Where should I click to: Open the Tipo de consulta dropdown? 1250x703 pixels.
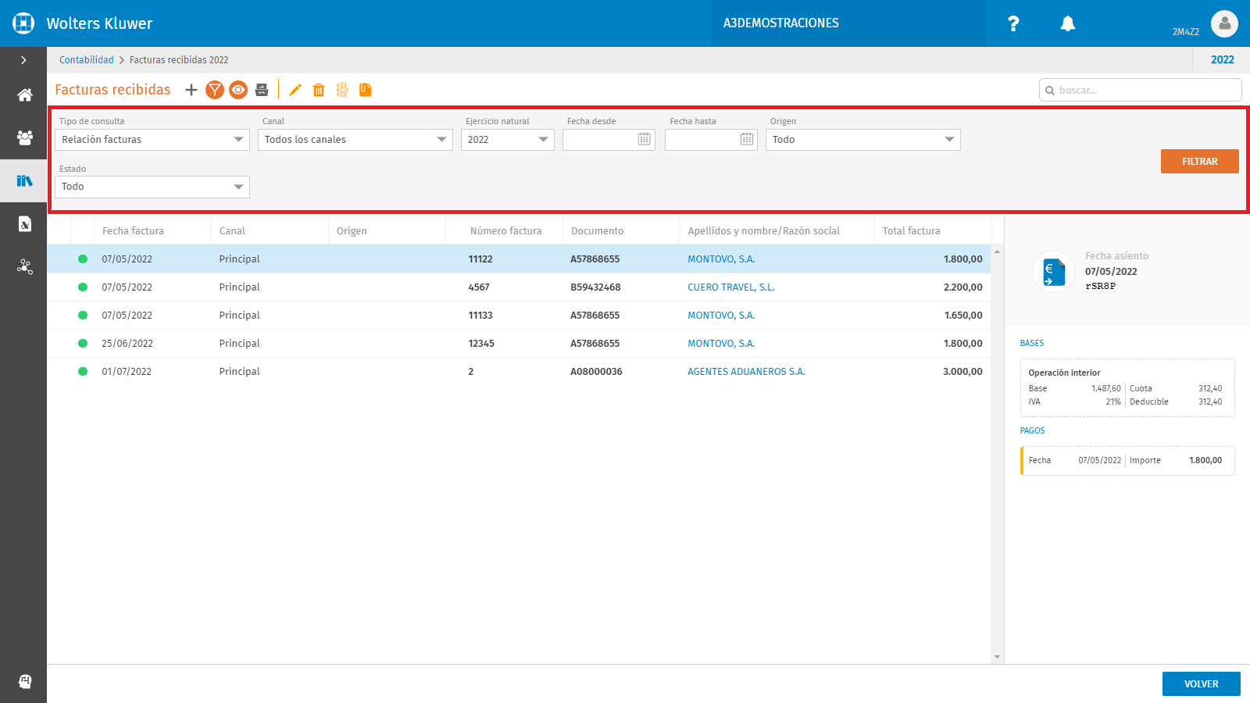click(x=152, y=140)
